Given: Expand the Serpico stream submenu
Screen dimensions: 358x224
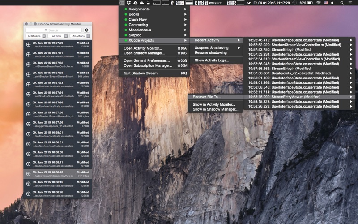Looking at the screenshot, I should (154, 35).
